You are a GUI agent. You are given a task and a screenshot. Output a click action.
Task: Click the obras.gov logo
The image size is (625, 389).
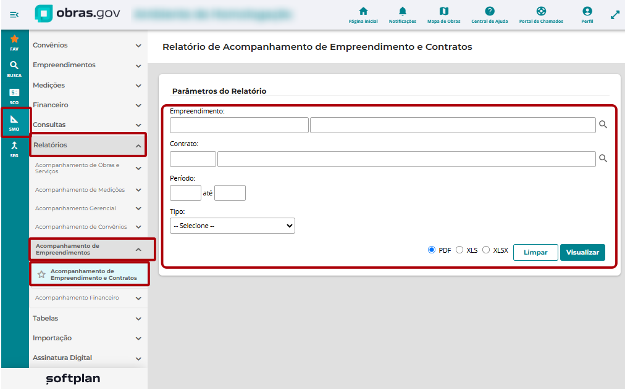point(77,14)
